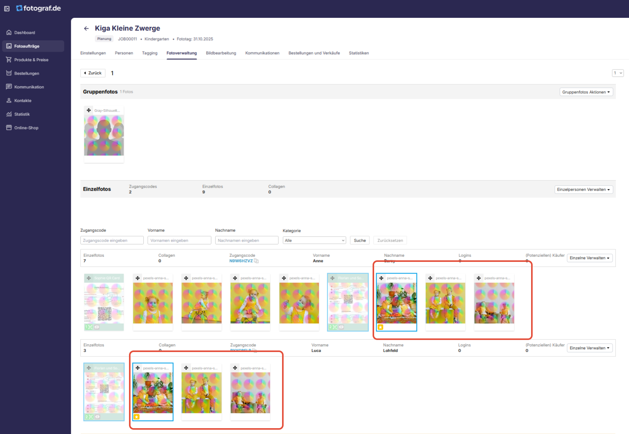Viewport: 629px width, 434px height.
Task: Toggle the hidden-eye icon on Sophie QR Card
Action: 97,327
